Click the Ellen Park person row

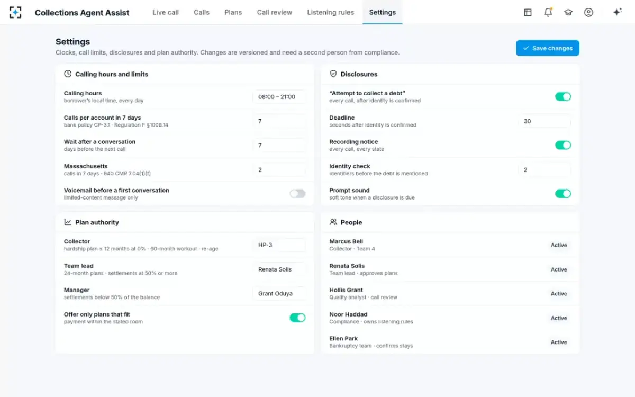pyautogui.click(x=450, y=342)
